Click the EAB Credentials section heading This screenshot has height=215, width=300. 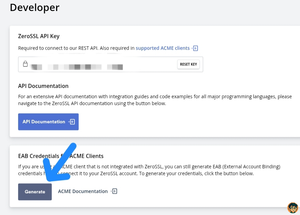pos(61,156)
